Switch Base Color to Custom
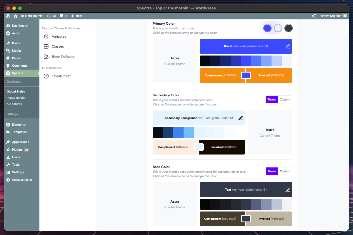This screenshot has width=353, height=235. point(285,171)
